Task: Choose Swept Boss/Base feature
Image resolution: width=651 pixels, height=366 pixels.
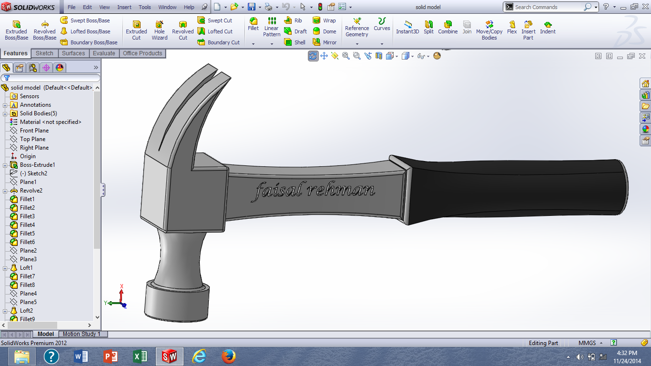Action: point(85,20)
